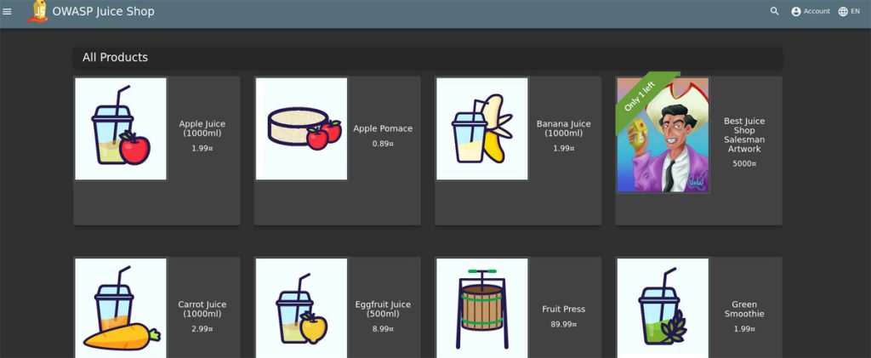Expand the EN language selector
The width and height of the screenshot is (871, 358).
(x=850, y=11)
